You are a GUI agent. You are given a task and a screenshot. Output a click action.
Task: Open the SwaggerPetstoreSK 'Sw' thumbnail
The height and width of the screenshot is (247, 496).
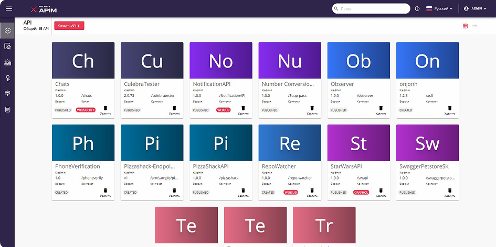pos(428,142)
